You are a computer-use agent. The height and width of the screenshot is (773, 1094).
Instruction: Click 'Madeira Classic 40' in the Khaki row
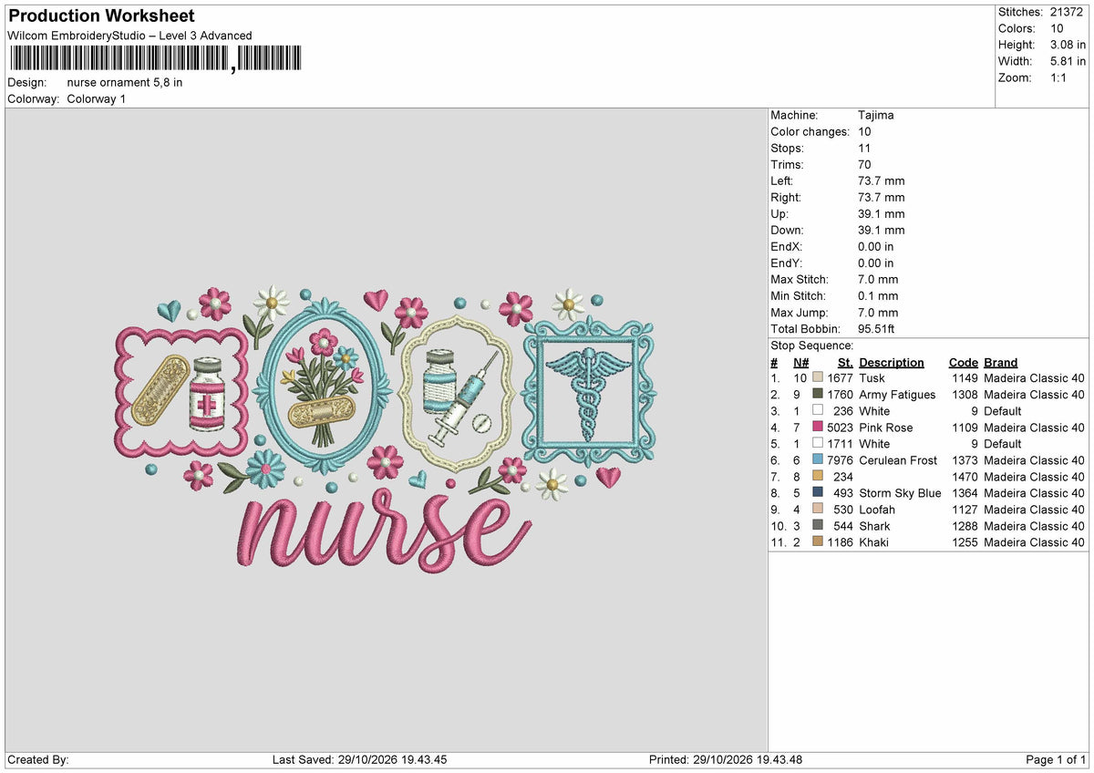coord(1034,542)
